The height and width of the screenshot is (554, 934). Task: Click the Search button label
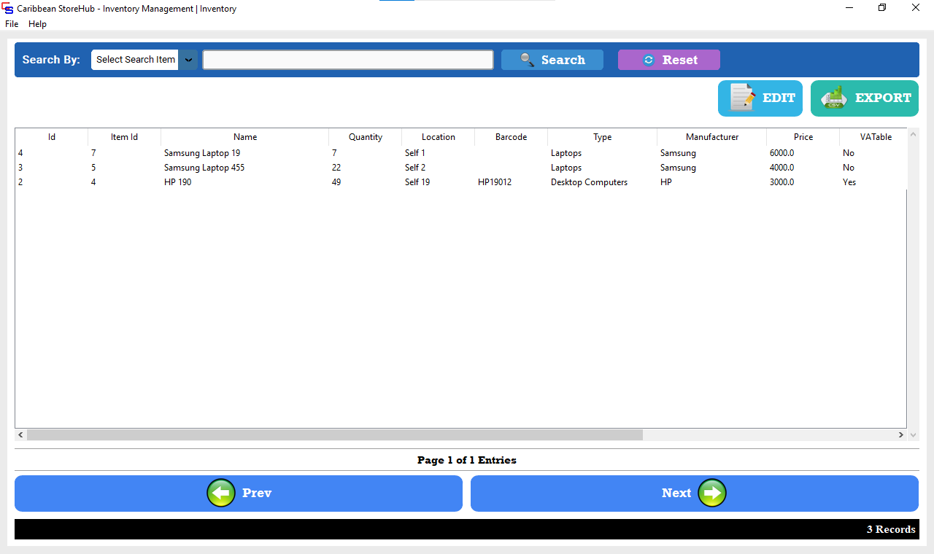coord(563,60)
